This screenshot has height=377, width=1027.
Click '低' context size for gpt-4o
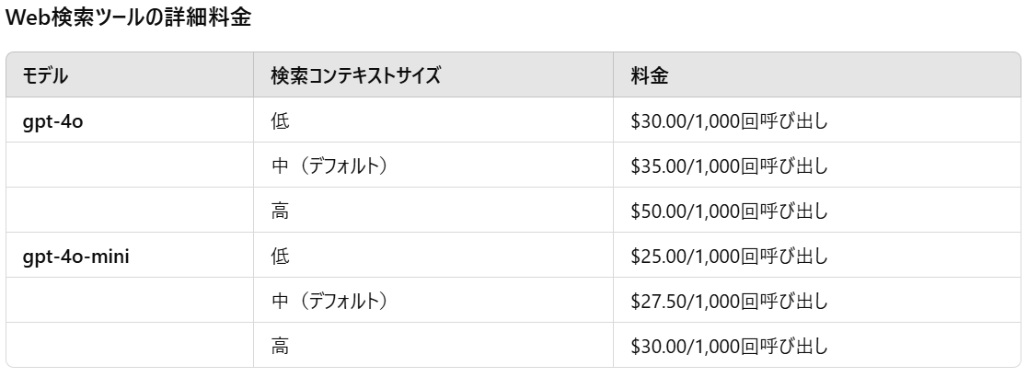[x=280, y=122]
